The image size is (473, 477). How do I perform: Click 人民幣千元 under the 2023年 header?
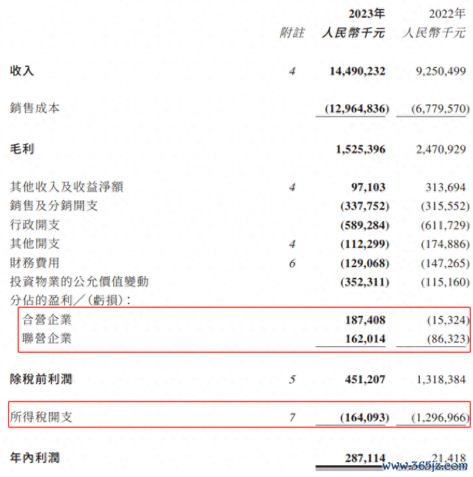tap(353, 32)
